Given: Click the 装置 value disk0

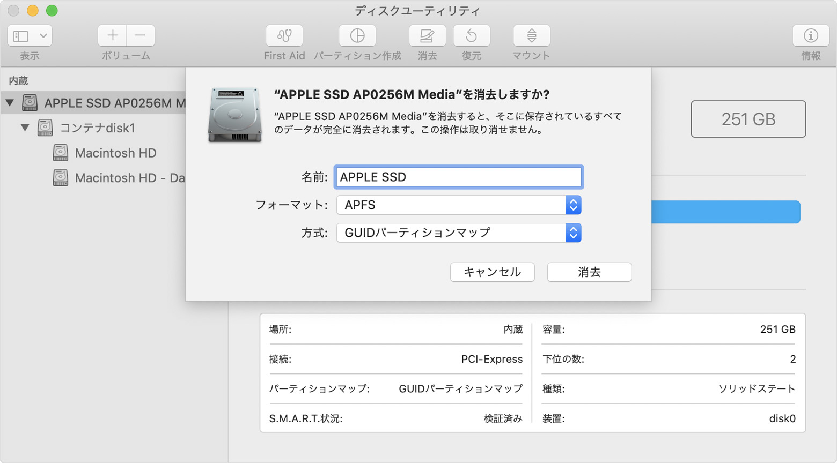Looking at the screenshot, I should coord(782,418).
